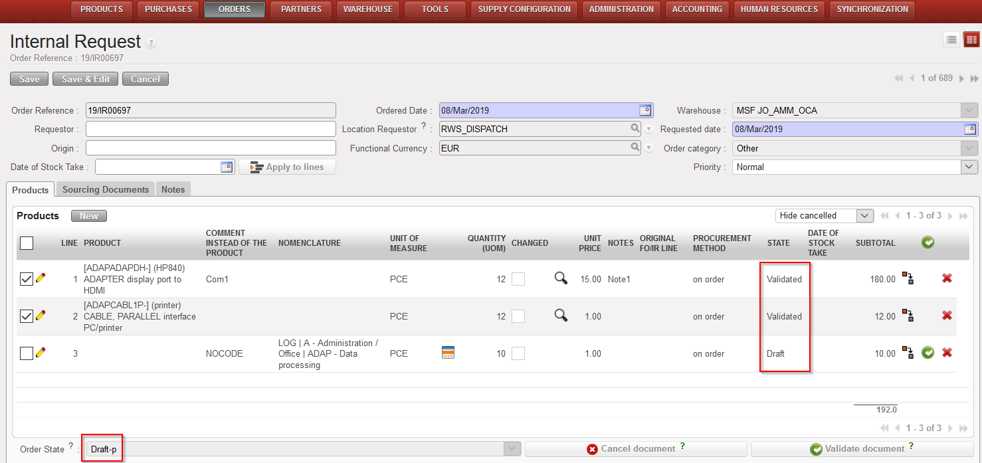Viewport: 982px width, 463px height.
Task: Click the green validate icon on line 3
Action: (x=928, y=353)
